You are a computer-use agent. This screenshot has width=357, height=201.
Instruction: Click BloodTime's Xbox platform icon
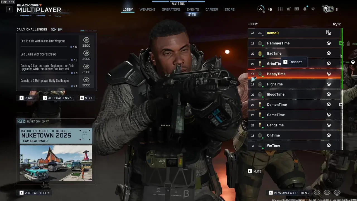click(x=329, y=94)
